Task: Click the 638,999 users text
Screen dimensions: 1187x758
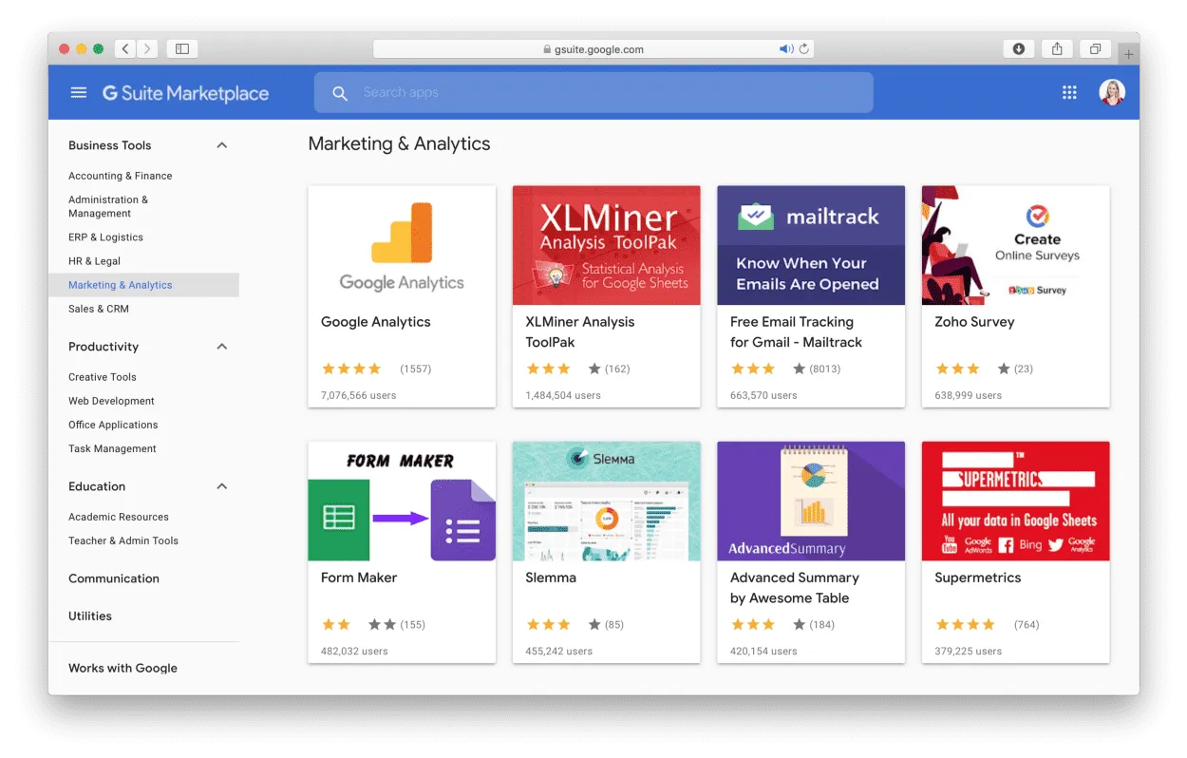Action: click(969, 395)
